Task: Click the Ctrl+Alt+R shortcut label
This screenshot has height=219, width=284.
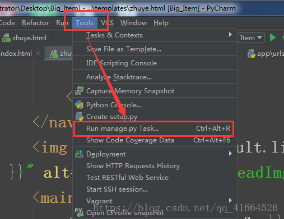Action: coord(213,128)
